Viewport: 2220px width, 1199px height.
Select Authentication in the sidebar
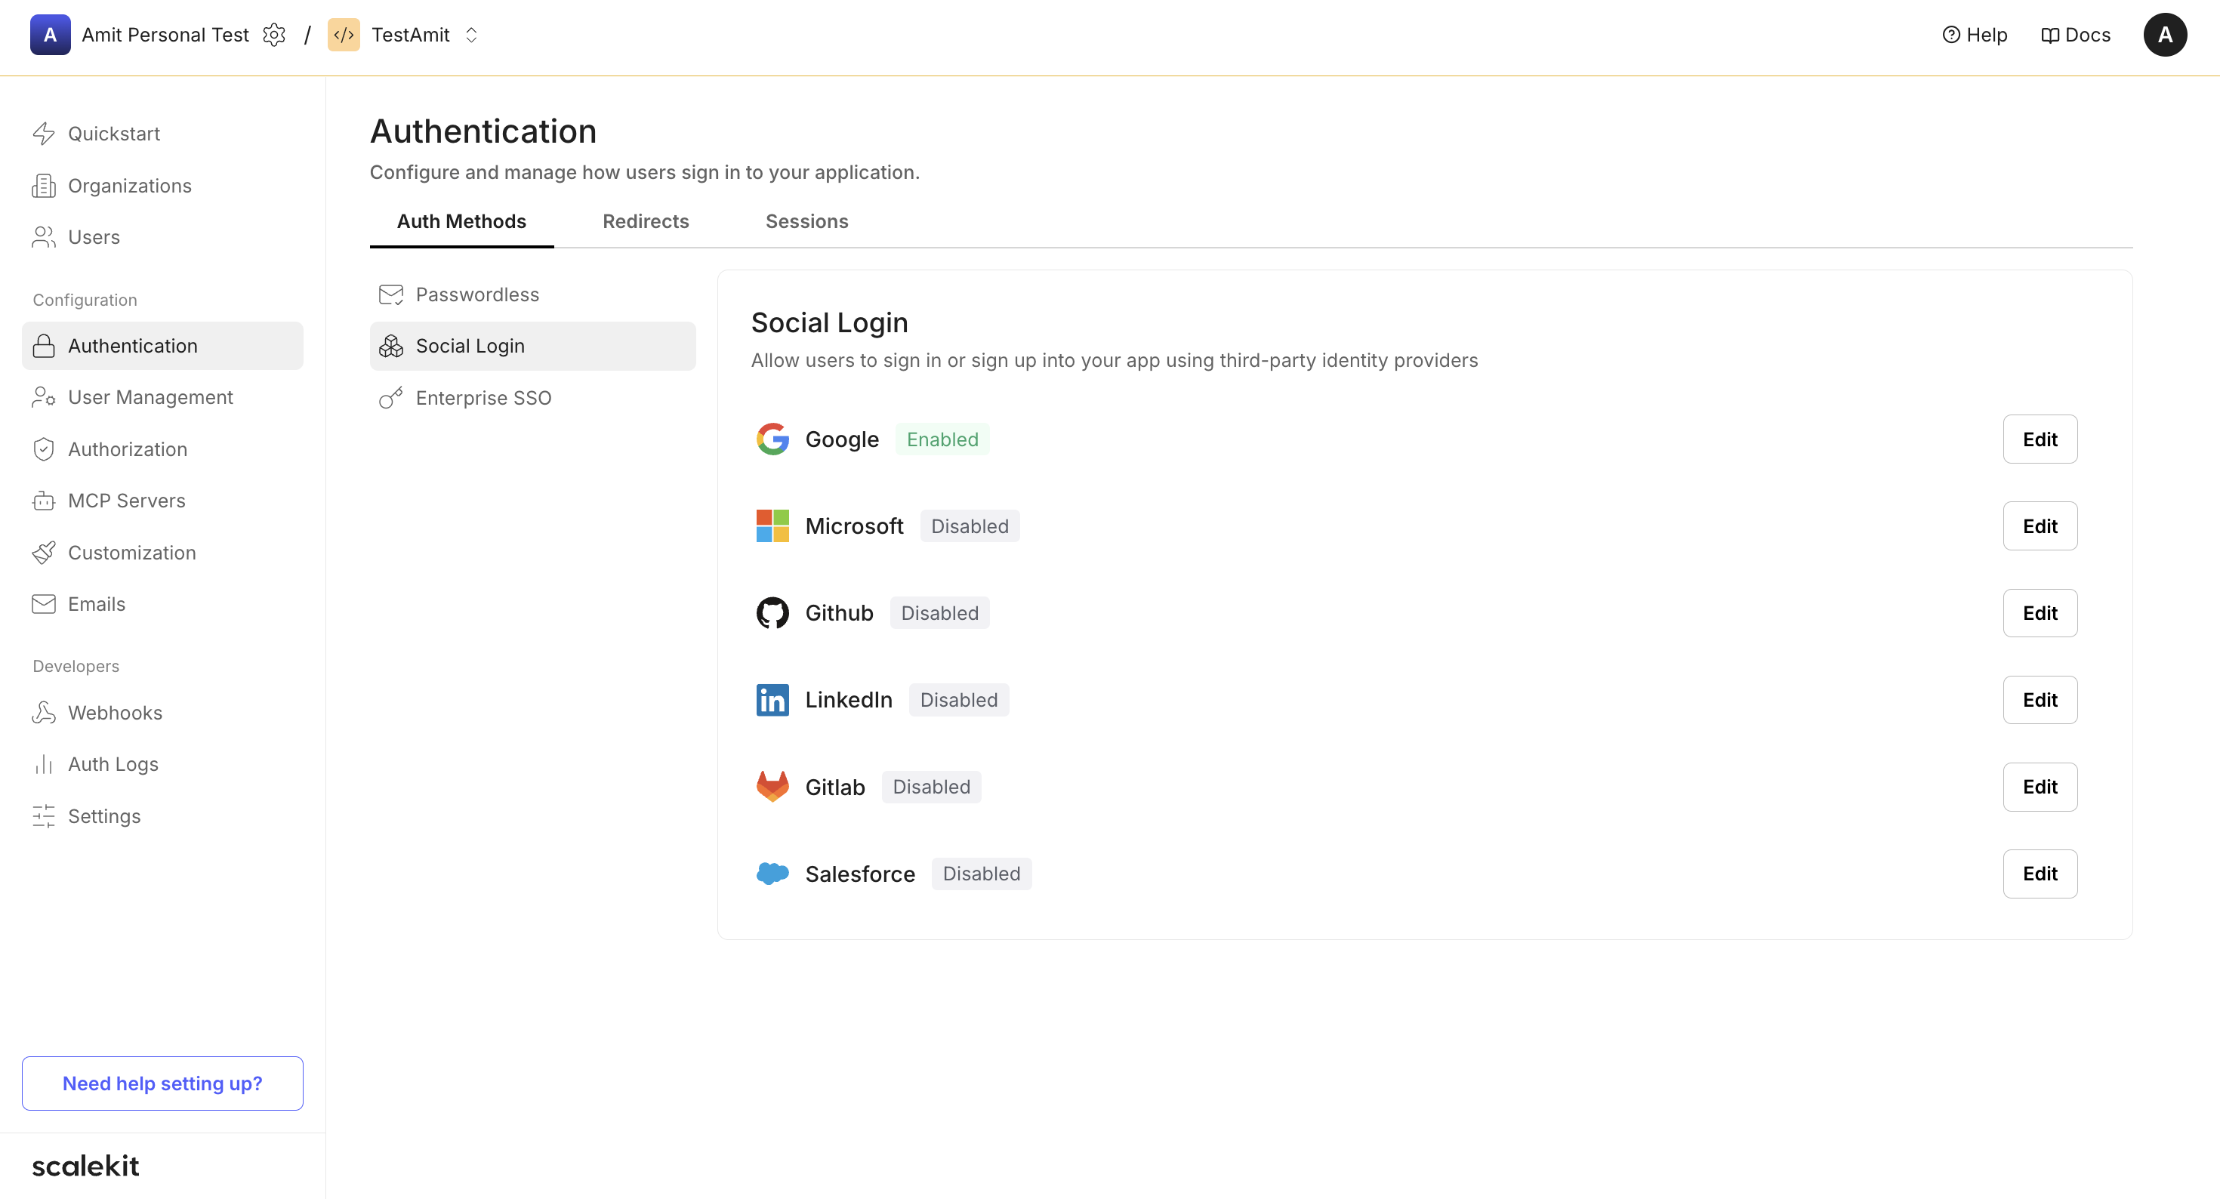(x=162, y=346)
